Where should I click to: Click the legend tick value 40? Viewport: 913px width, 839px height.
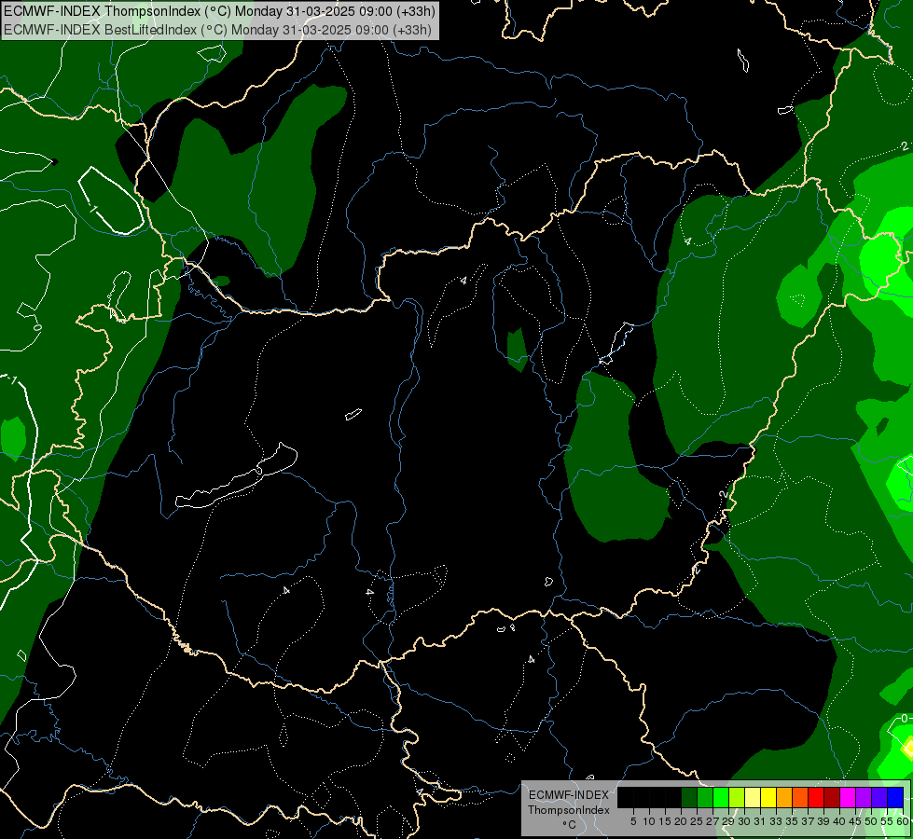coord(839,821)
